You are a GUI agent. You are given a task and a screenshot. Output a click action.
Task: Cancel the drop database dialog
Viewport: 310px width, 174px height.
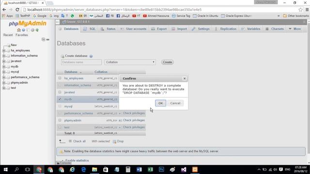pos(175,103)
